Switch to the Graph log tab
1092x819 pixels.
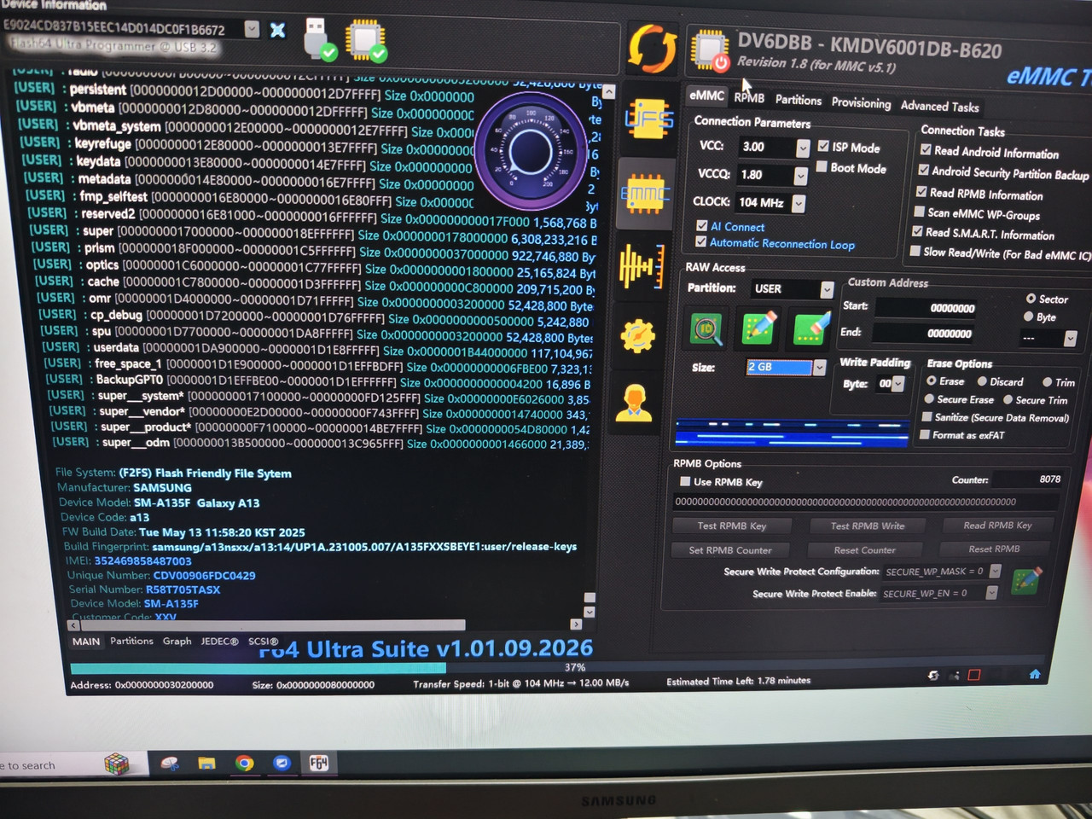[177, 641]
